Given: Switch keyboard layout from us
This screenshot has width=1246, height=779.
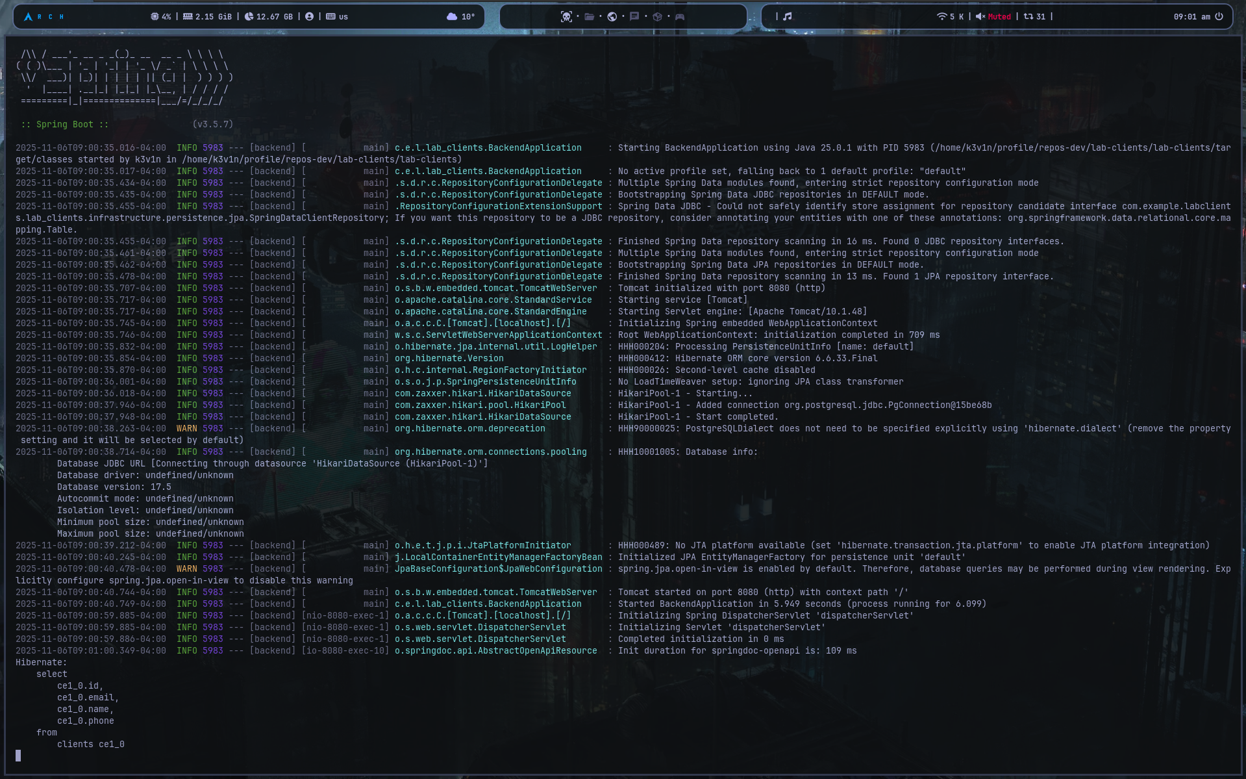Looking at the screenshot, I should (337, 17).
